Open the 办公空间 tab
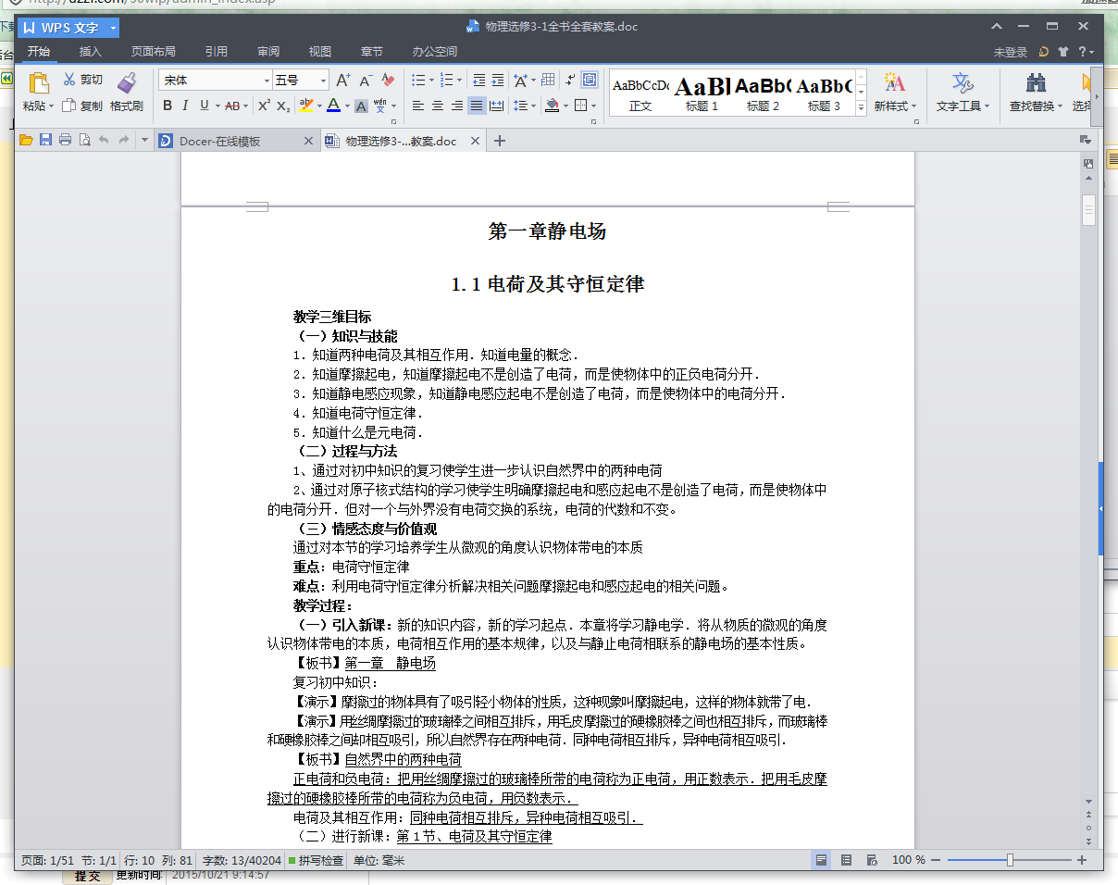Image resolution: width=1118 pixels, height=885 pixels. [434, 52]
